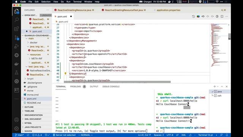Switch to application.properties tab
243x137 pixels.
pyautogui.click(x=168, y=10)
